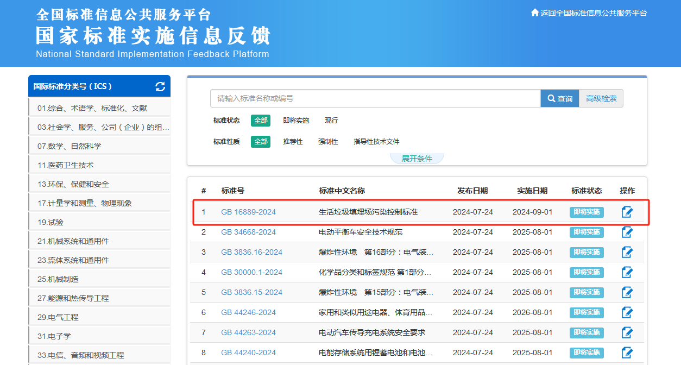This screenshot has height=365, width=681.
Task: Select the 推荐性 filter option
Action: point(293,141)
